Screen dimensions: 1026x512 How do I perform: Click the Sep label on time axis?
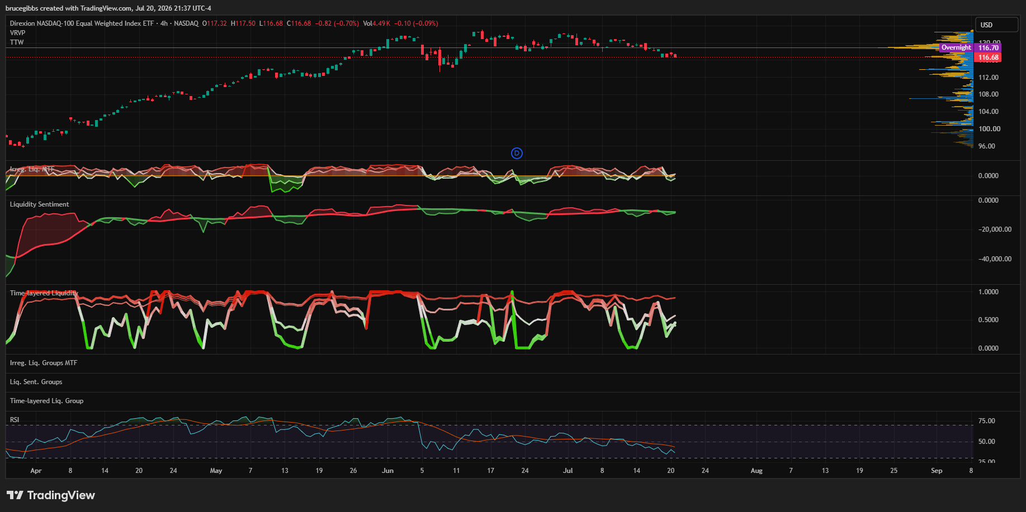click(x=937, y=471)
